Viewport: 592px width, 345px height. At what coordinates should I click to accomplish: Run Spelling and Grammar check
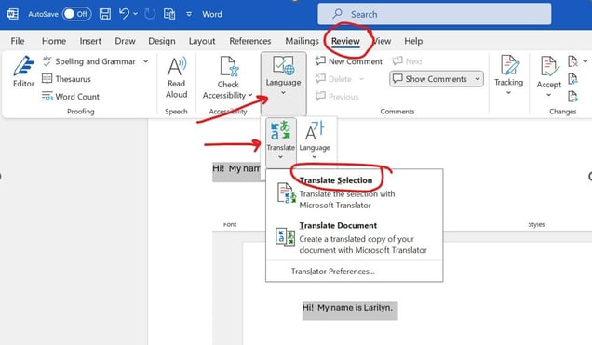pyautogui.click(x=89, y=61)
